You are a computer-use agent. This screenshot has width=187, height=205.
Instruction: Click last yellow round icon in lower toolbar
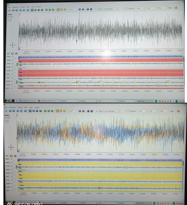pos(64,111)
